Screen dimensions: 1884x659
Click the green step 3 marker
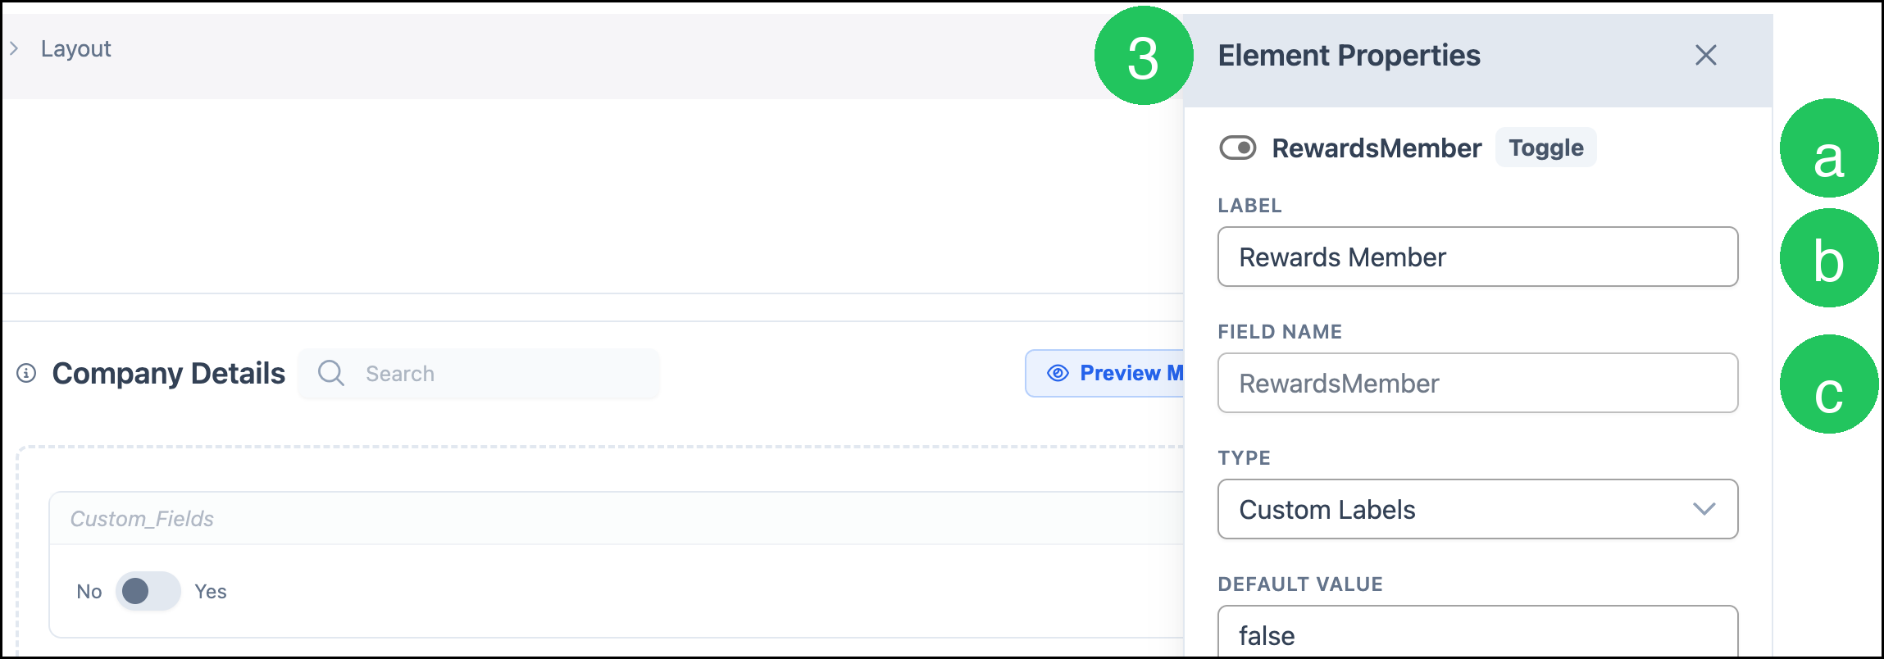[x=1144, y=56]
